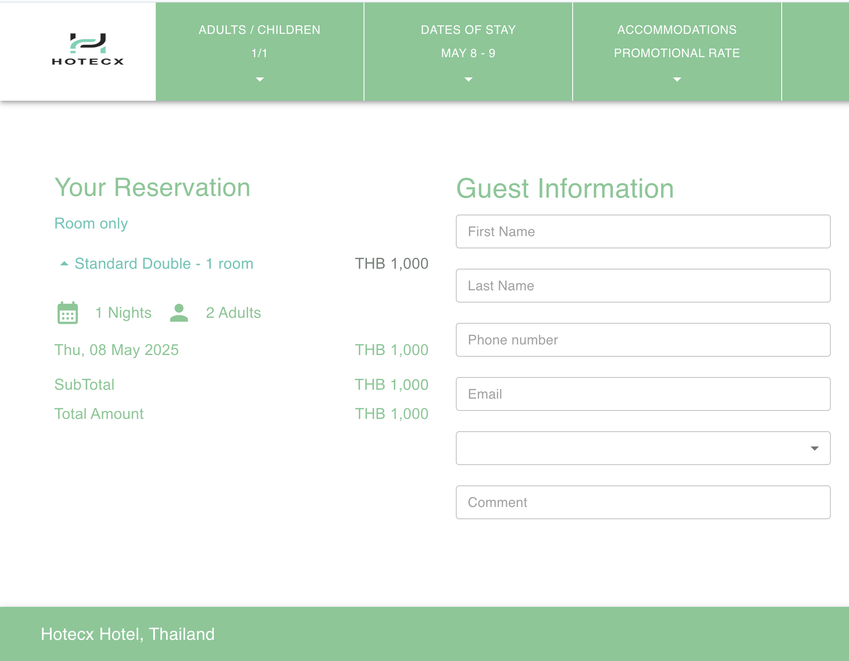Click the Standard Double - 1 room link
Viewport: 849px width, 661px height.
tap(164, 264)
